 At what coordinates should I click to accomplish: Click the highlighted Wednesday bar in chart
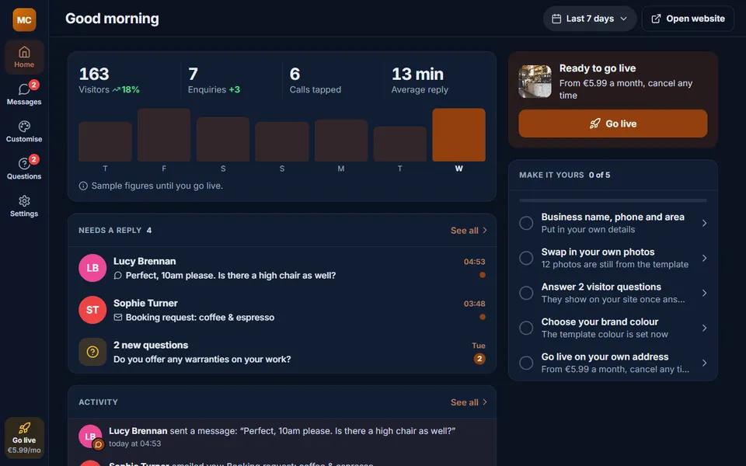coord(458,135)
